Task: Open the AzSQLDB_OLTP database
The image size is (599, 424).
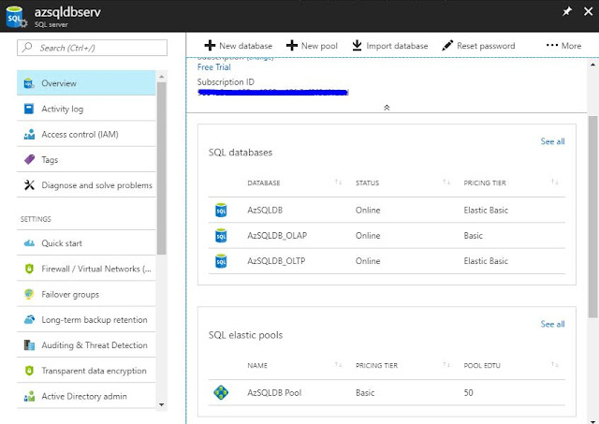Action: pyautogui.click(x=387, y=261)
